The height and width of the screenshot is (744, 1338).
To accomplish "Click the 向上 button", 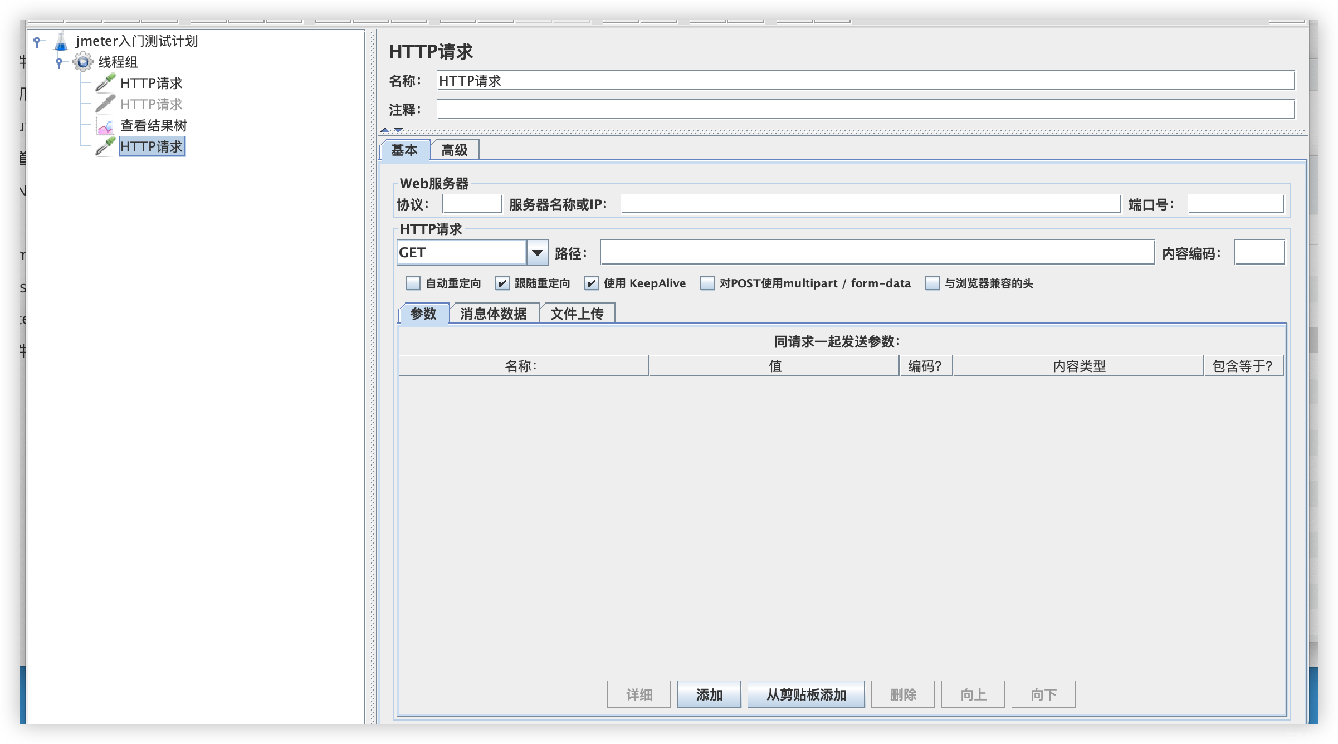I will point(973,694).
